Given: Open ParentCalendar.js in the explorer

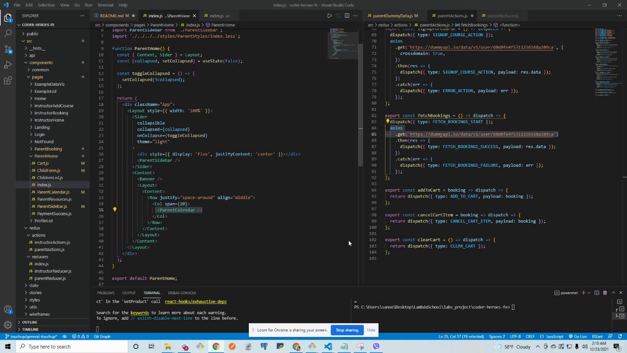Looking at the screenshot, I should (53, 192).
